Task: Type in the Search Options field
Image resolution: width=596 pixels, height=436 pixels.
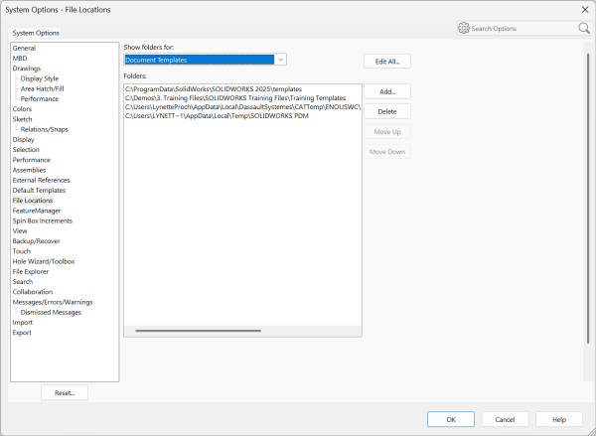Action: pyautogui.click(x=521, y=29)
